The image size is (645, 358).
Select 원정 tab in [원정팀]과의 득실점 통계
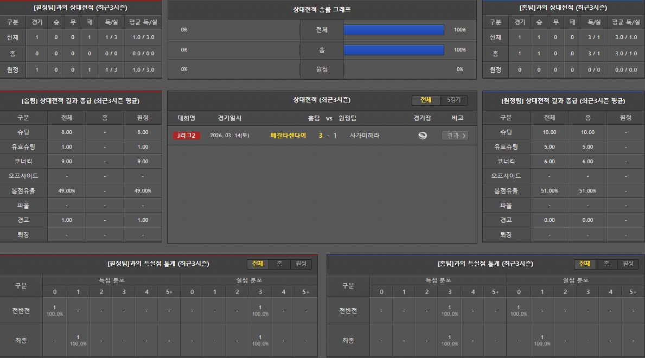click(301, 264)
